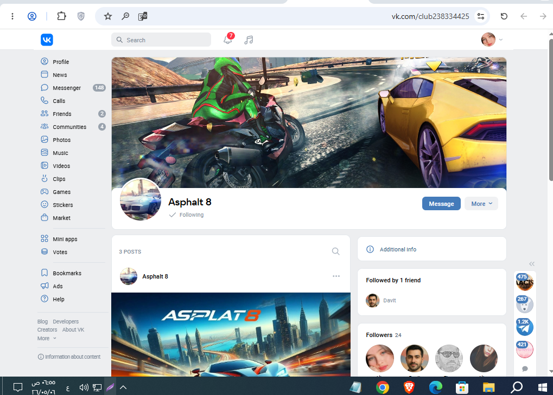
Task: Click the first follower avatar
Action: click(x=380, y=358)
